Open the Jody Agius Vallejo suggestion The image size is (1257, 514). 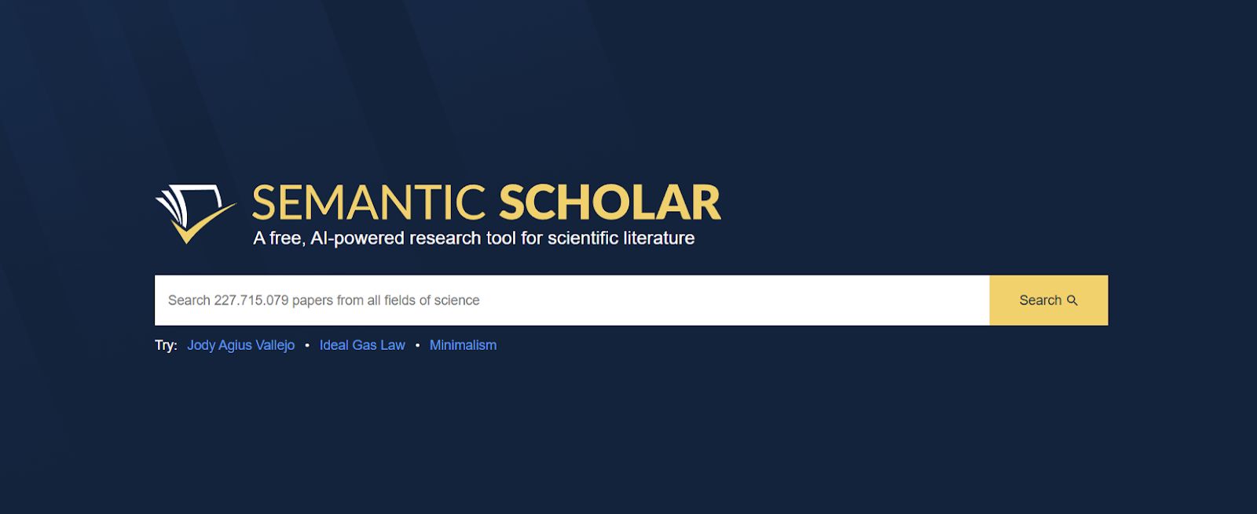pyautogui.click(x=240, y=345)
